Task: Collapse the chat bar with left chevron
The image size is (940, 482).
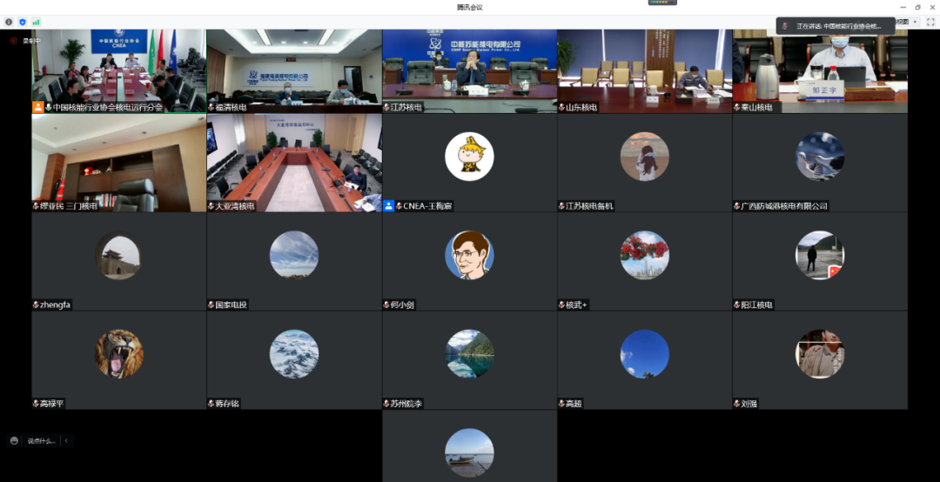Action: coord(66,440)
